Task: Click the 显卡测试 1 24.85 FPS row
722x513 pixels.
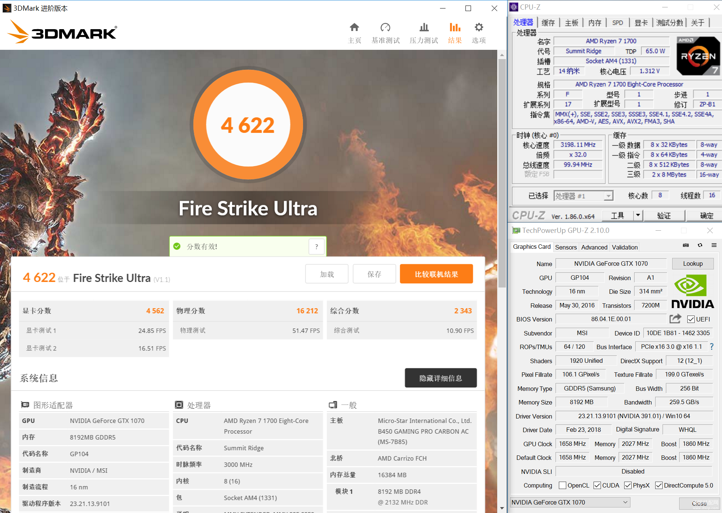Action: [x=94, y=330]
